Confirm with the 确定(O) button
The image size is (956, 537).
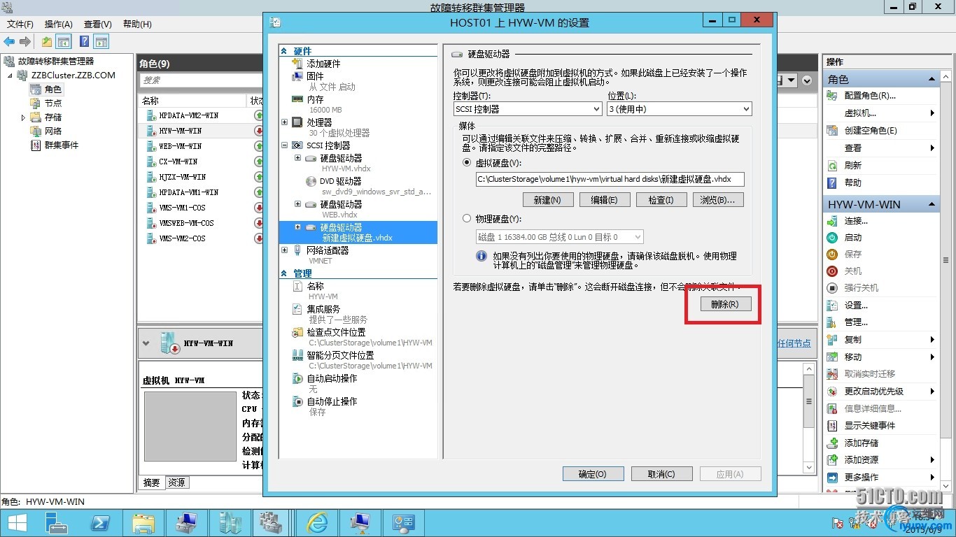pos(592,474)
